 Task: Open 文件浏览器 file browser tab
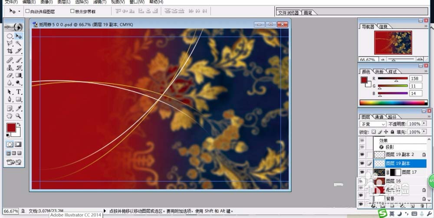click(289, 13)
